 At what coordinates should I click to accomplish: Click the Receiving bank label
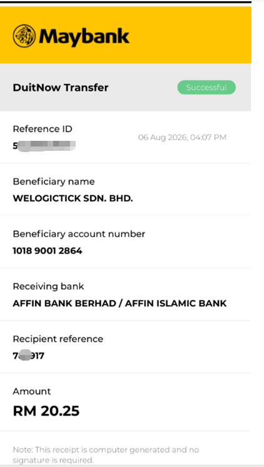(x=48, y=287)
